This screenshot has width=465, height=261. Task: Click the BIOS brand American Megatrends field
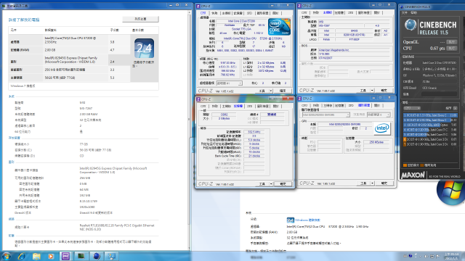click(x=354, y=50)
